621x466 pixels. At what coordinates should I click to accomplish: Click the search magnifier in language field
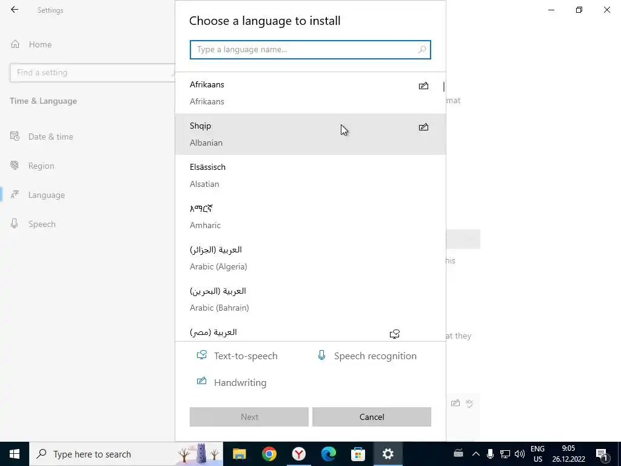pyautogui.click(x=422, y=50)
